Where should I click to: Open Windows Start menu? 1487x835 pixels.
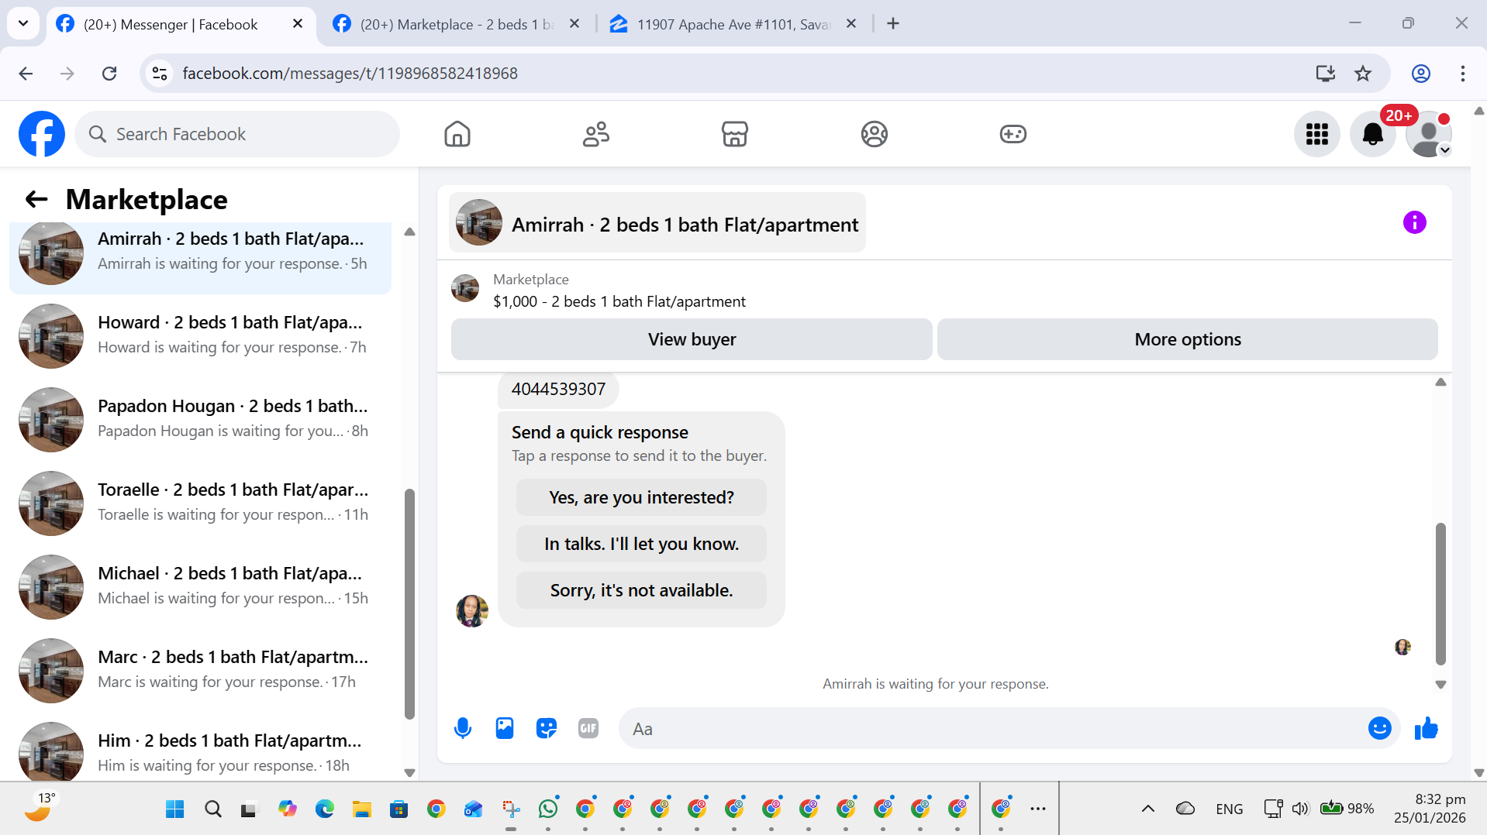pyautogui.click(x=175, y=809)
